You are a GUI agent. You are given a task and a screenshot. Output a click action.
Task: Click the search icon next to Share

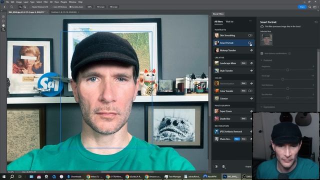[310, 7]
